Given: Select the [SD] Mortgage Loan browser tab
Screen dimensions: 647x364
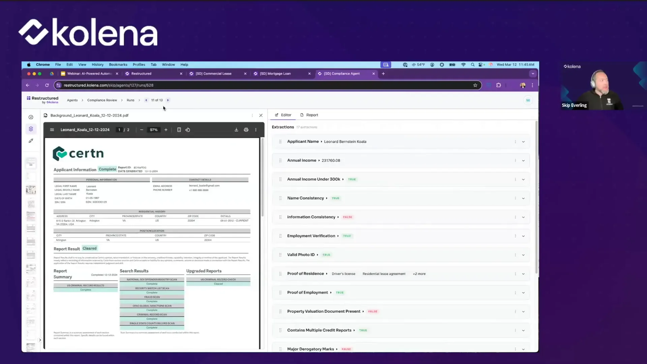Looking at the screenshot, I should pyautogui.click(x=276, y=73).
